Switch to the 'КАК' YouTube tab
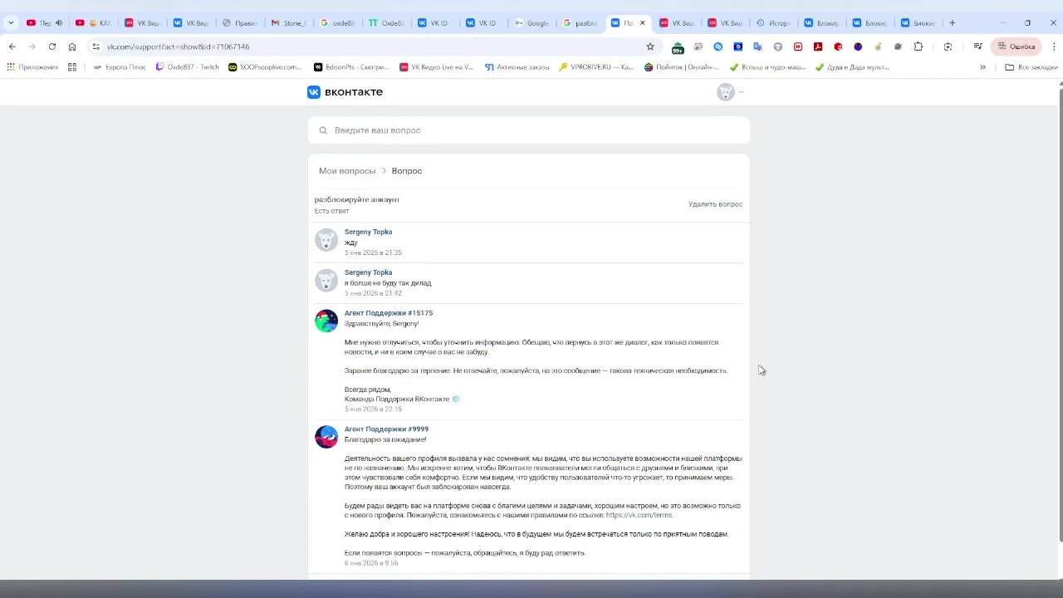This screenshot has width=1063, height=598. coord(93,22)
